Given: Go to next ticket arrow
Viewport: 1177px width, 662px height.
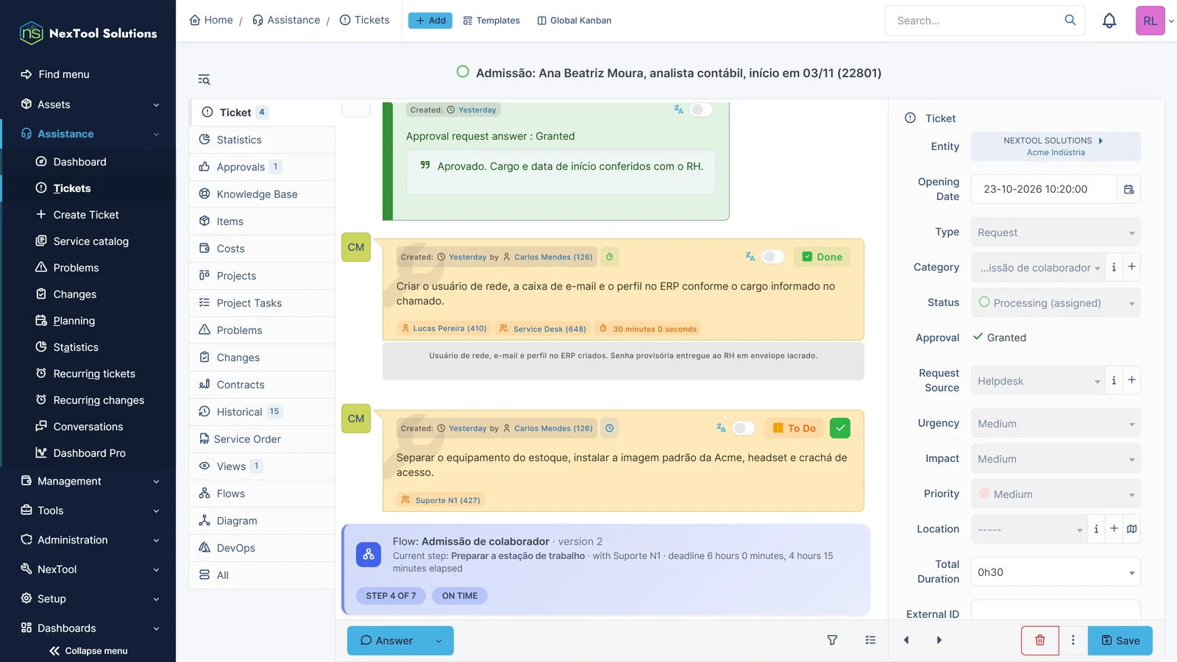Looking at the screenshot, I should (939, 641).
